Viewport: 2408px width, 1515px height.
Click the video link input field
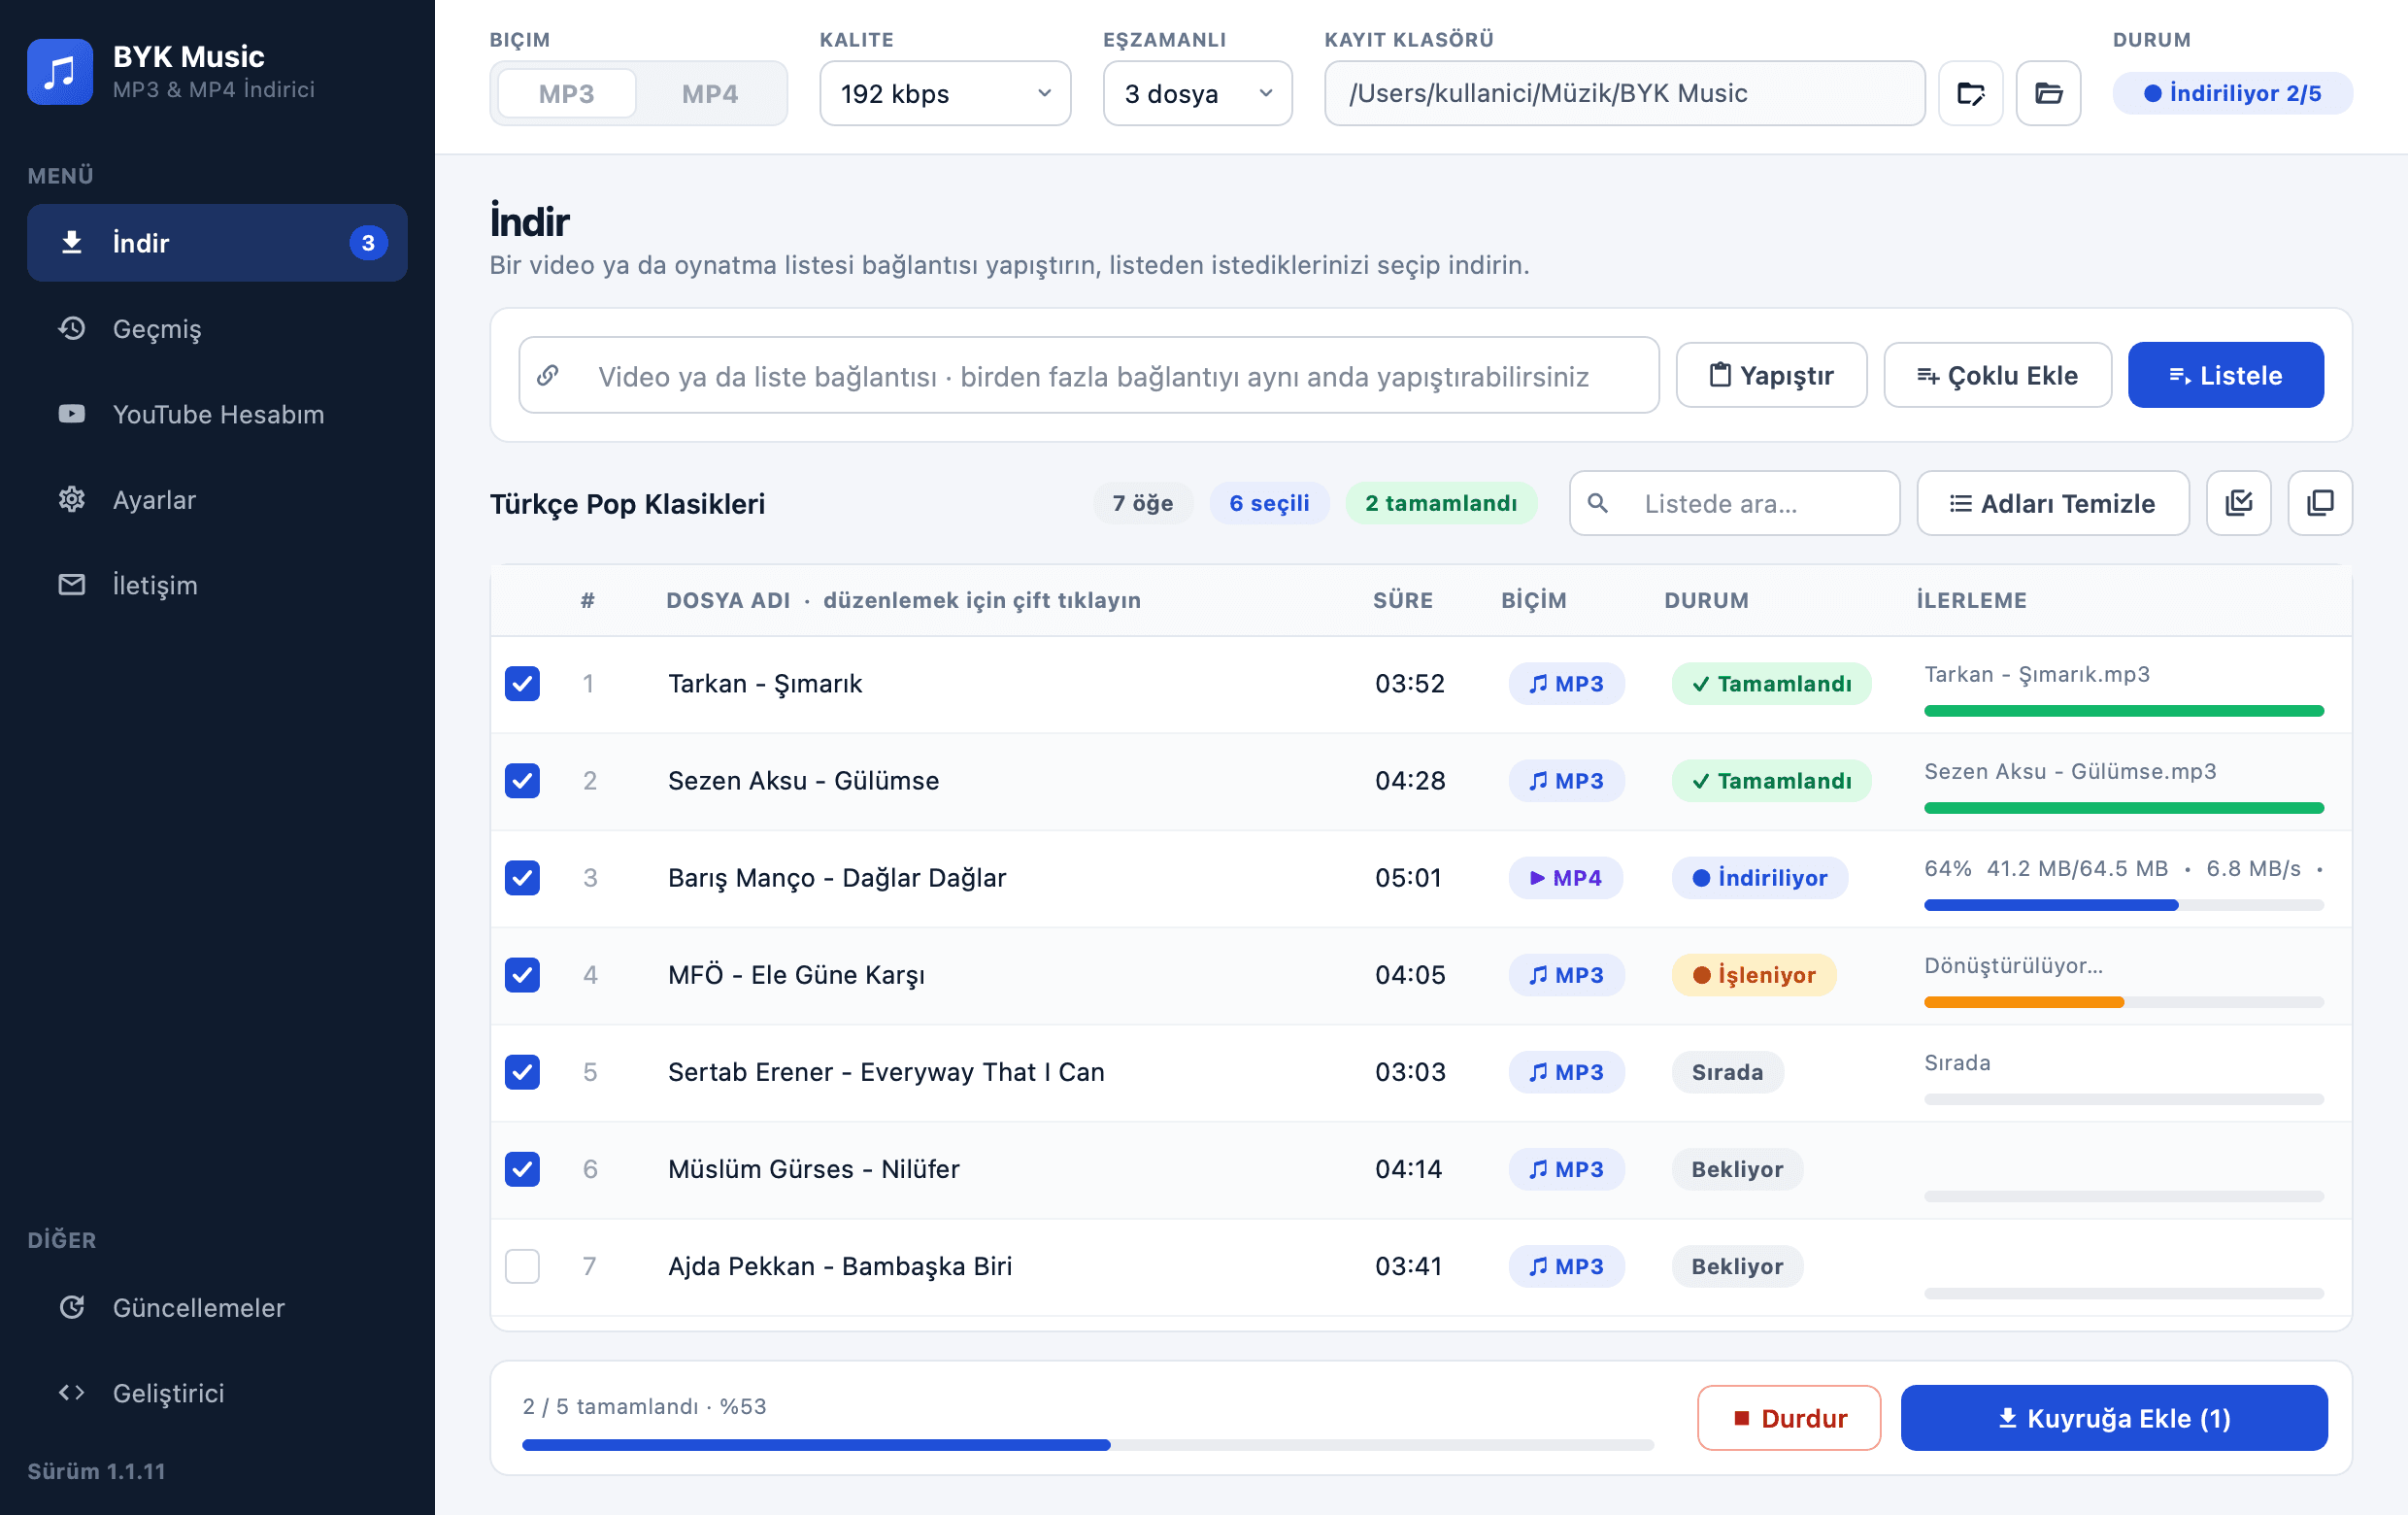[1088, 375]
